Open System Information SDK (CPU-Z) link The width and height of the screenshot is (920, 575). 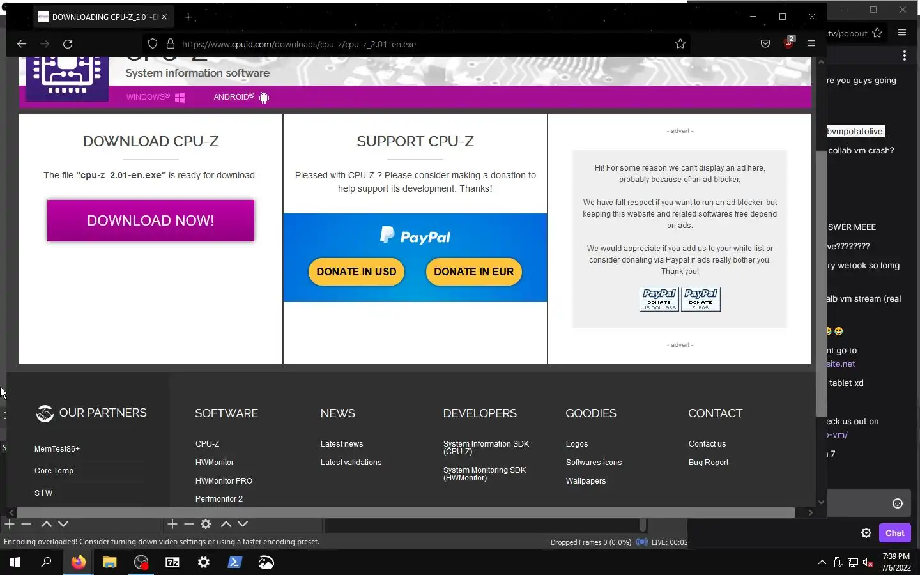pyautogui.click(x=486, y=448)
